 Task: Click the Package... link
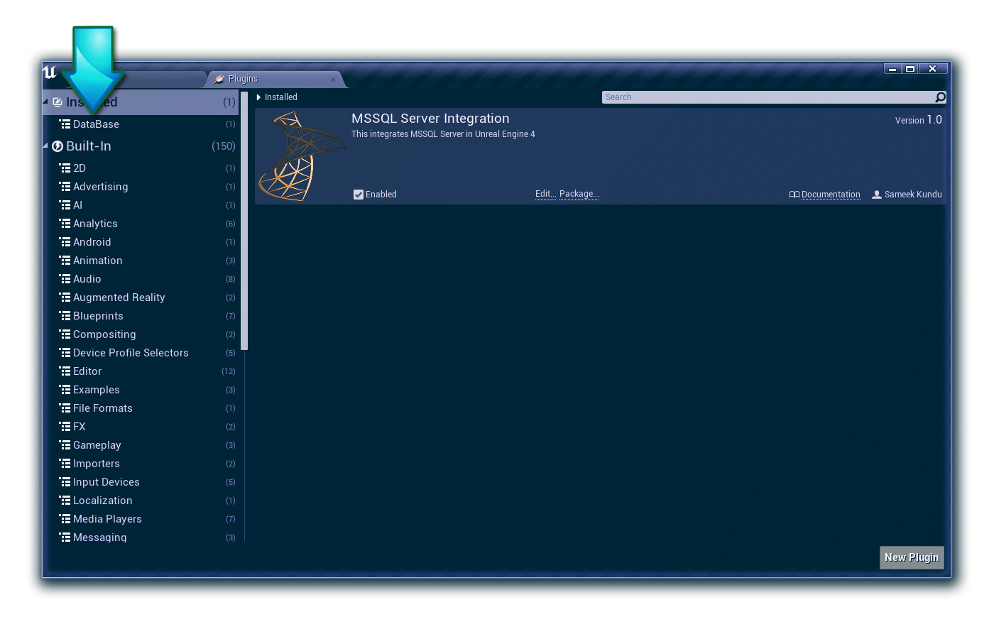pyautogui.click(x=579, y=194)
